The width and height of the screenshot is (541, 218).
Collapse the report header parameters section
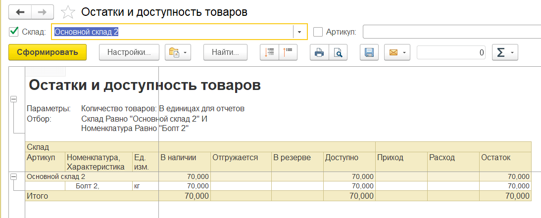point(13,99)
